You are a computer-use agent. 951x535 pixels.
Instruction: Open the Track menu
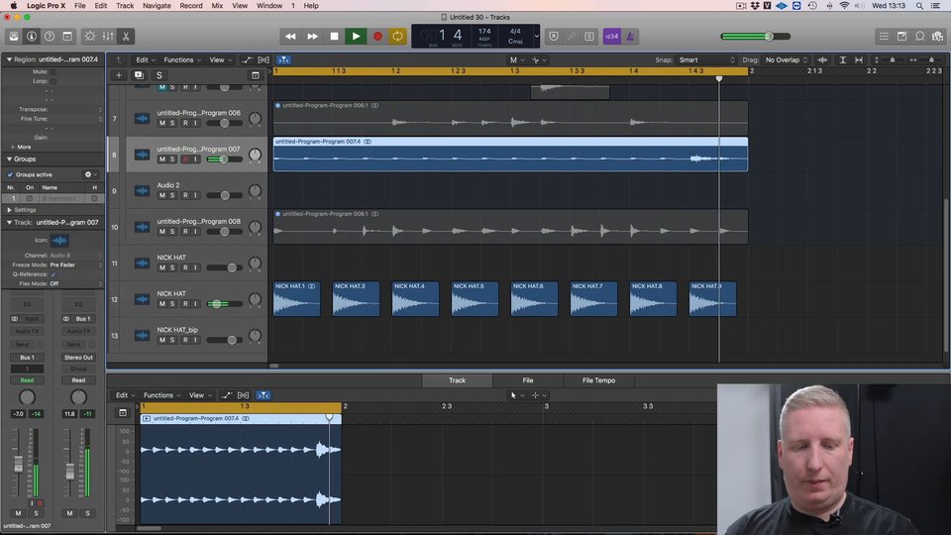point(125,6)
